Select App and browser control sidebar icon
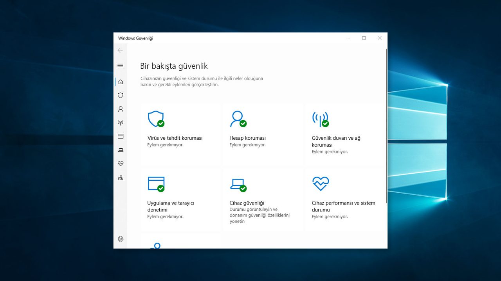 pyautogui.click(x=121, y=137)
